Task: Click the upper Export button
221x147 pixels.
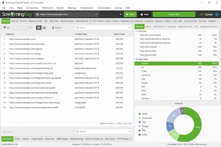Action: click(x=57, y=28)
